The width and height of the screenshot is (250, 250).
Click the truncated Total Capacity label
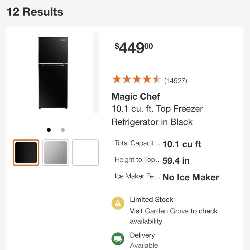[x=137, y=143]
